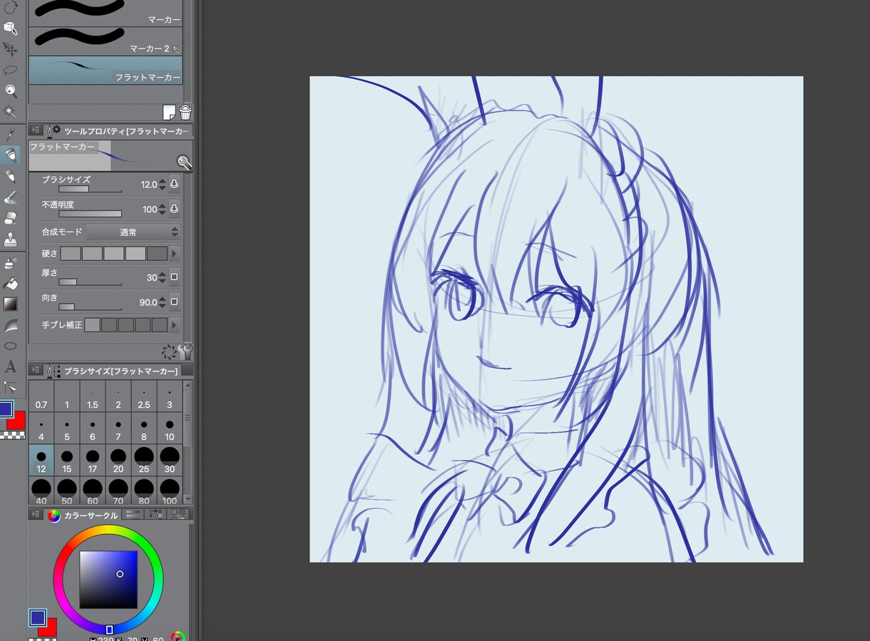Select the Eraser tool
Screen dimensions: 870x641
coord(11,218)
